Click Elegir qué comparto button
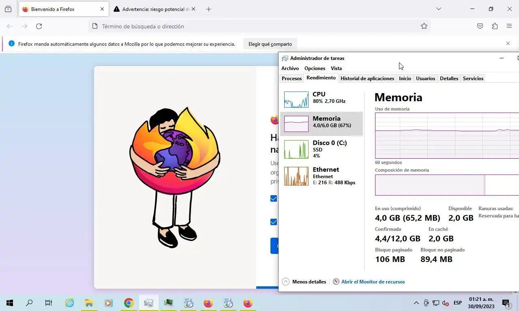This screenshot has width=519, height=311. [270, 44]
